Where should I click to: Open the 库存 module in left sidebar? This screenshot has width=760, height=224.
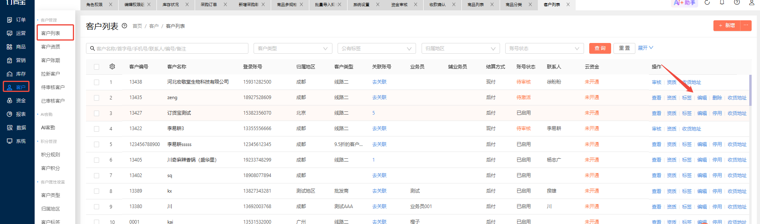pyautogui.click(x=17, y=74)
